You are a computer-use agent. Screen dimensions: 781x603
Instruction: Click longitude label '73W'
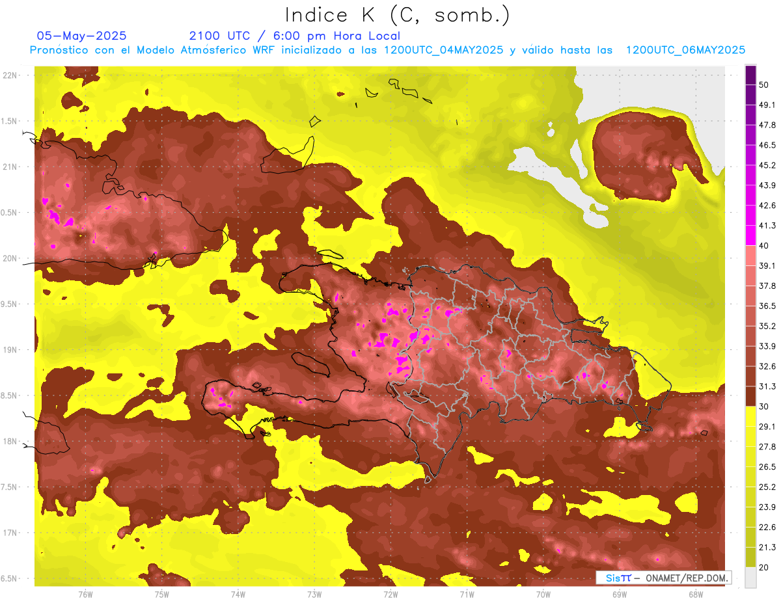tap(314, 595)
